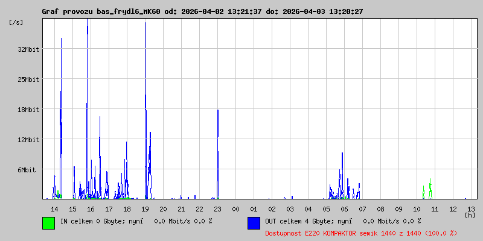The height and width of the screenshot is (241, 483).
Task: Click the tall blue spike near hour 19
Action: tap(146, 111)
